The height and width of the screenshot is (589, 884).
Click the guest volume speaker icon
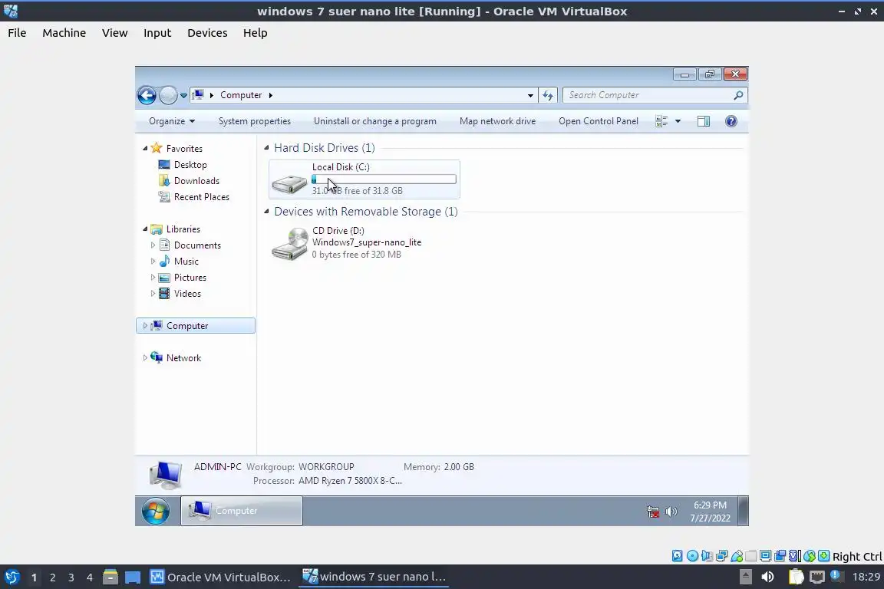tap(671, 512)
